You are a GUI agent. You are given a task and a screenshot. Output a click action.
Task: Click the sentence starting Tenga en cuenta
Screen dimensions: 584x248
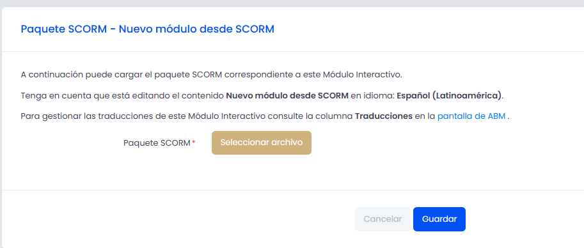pos(262,96)
